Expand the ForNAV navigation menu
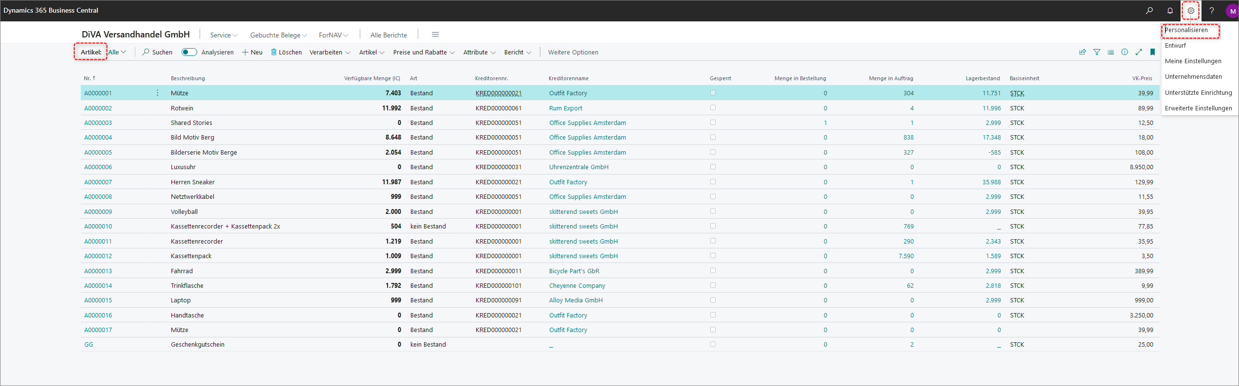This screenshot has width=1239, height=386. coord(333,35)
